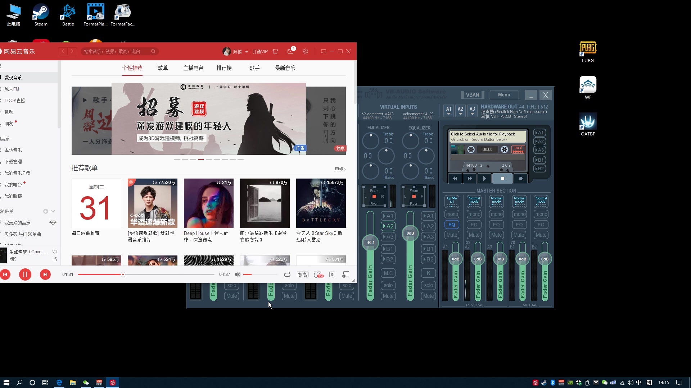This screenshot has height=388, width=691.
Task: Click 更多 next to 推荐歌单
Action: [340, 169]
